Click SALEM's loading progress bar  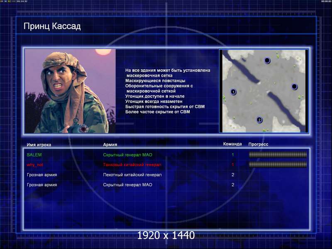click(277, 155)
